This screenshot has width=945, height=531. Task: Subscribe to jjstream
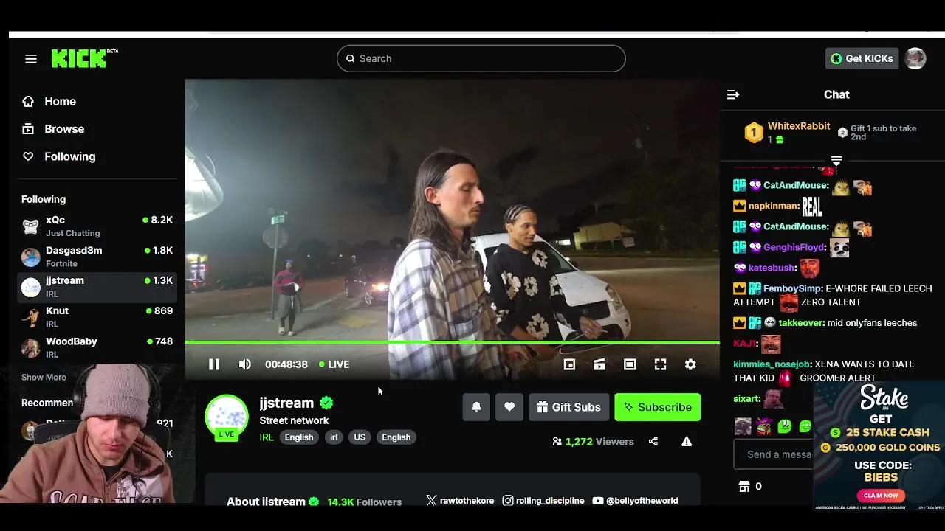coord(657,407)
